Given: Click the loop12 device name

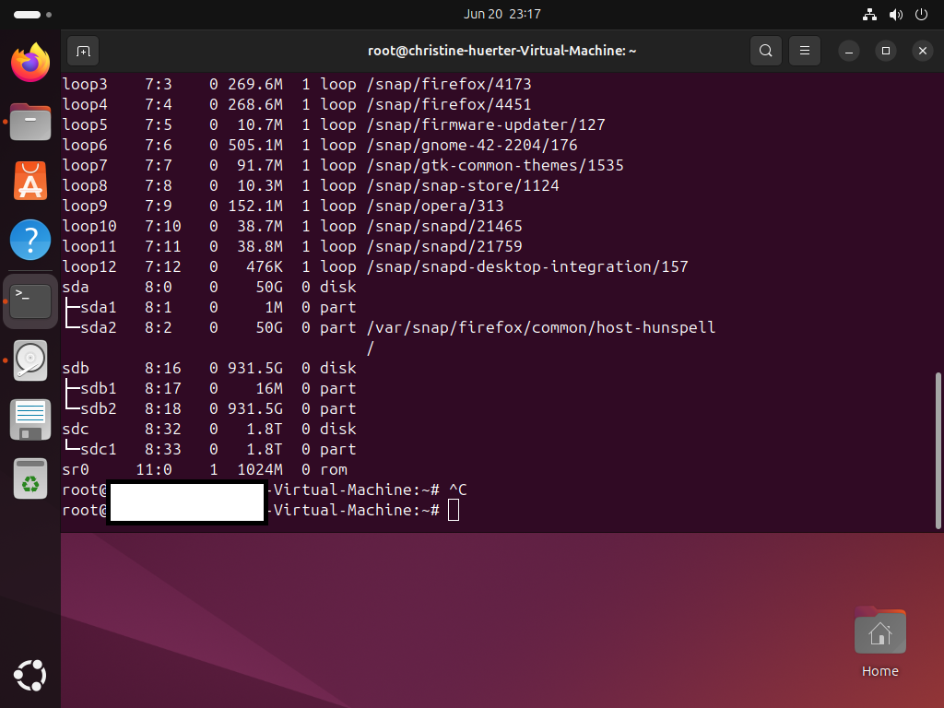Looking at the screenshot, I should [89, 266].
